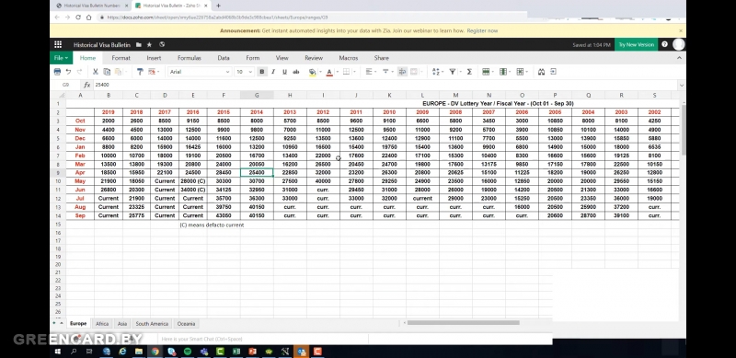
Task: Open the font size 10 dropdown
Action: (244, 72)
